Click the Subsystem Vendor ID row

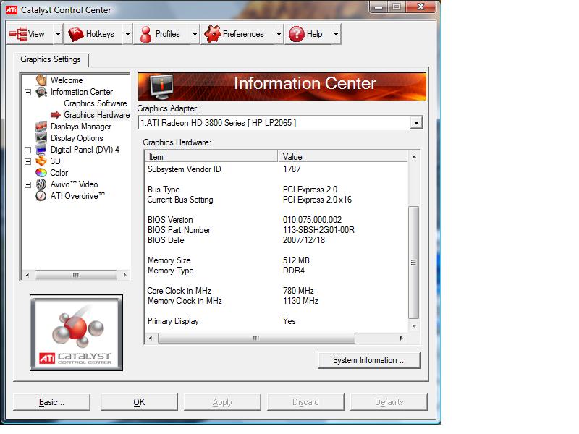point(276,169)
